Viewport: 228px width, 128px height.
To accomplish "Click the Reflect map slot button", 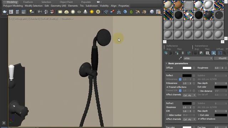I will pos(194,76).
